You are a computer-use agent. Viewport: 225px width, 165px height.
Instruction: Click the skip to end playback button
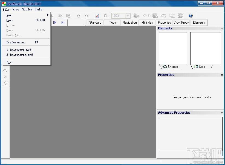coord(63,22)
